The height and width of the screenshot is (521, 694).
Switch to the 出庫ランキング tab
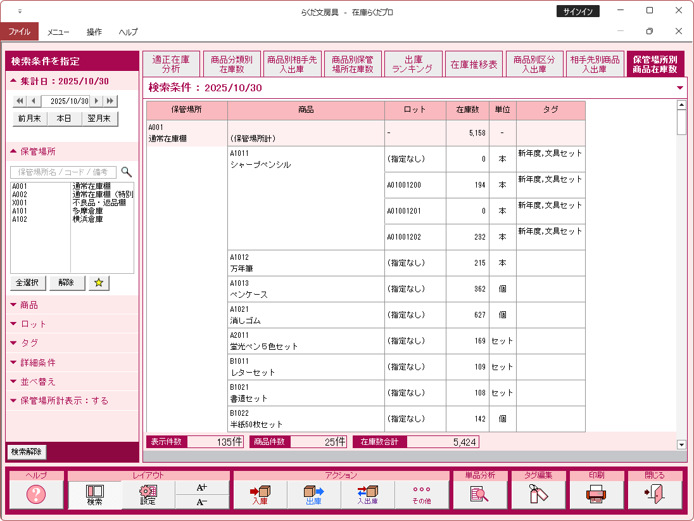coord(413,64)
